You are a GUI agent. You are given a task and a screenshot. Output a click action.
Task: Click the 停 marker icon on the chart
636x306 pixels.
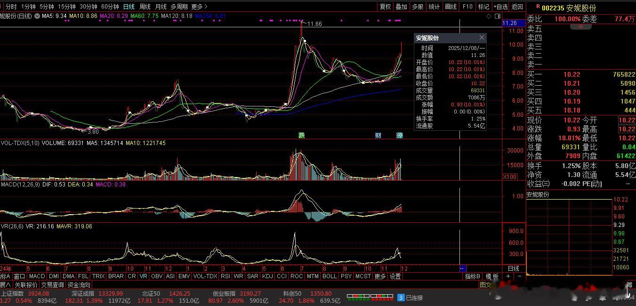tap(399, 136)
